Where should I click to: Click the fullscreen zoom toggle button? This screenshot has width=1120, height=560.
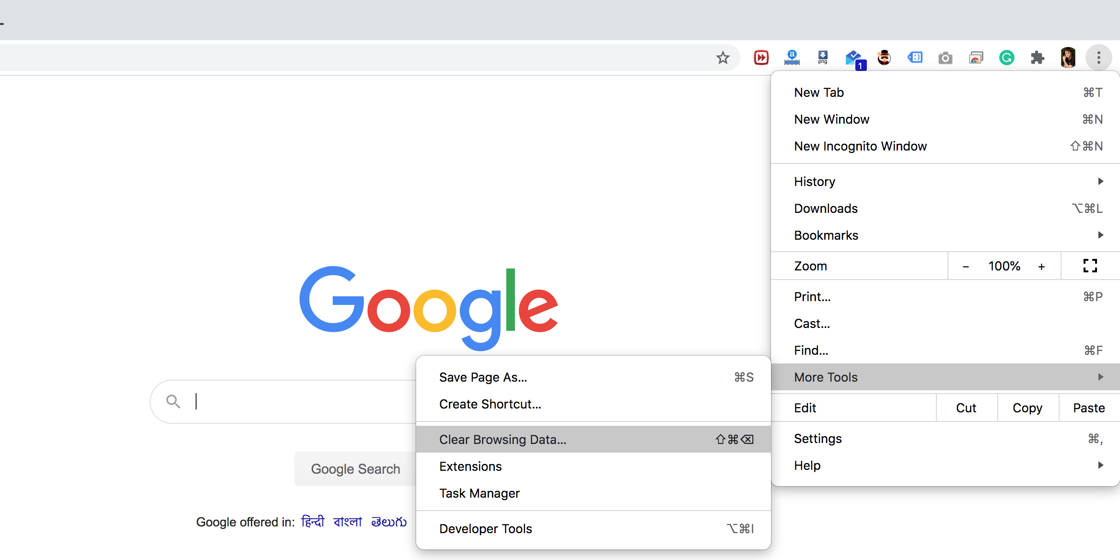(1090, 266)
